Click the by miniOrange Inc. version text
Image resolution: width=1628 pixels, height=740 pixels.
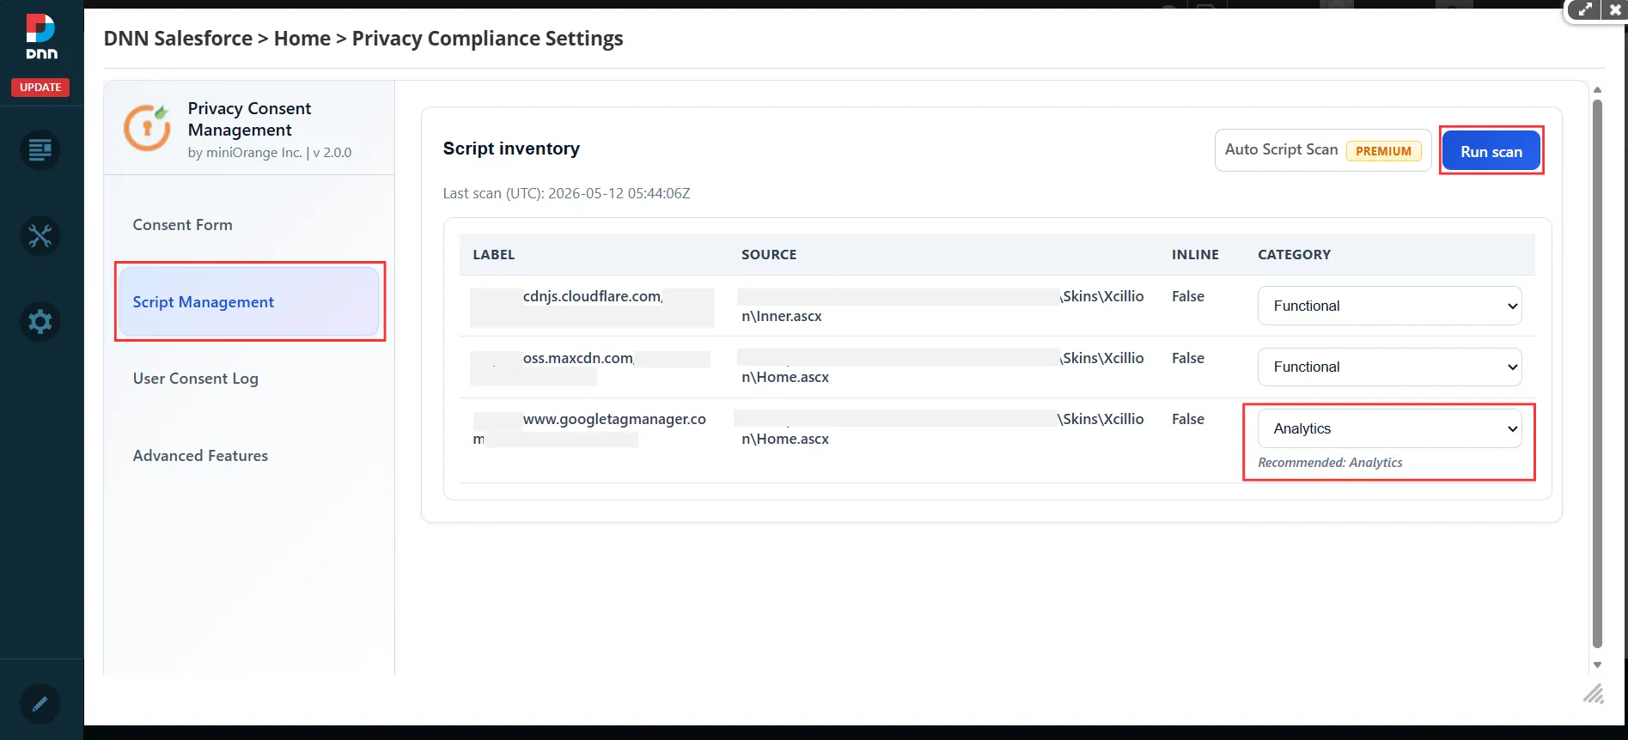point(270,153)
